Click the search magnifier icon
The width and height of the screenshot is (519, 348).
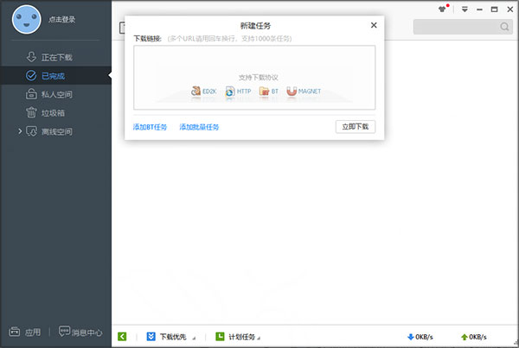504,27
